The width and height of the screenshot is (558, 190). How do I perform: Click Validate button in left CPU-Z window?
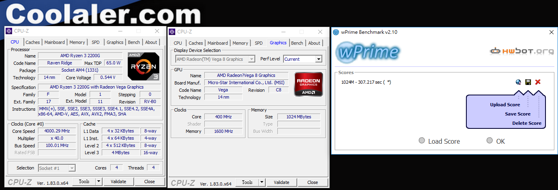[x=118, y=182]
